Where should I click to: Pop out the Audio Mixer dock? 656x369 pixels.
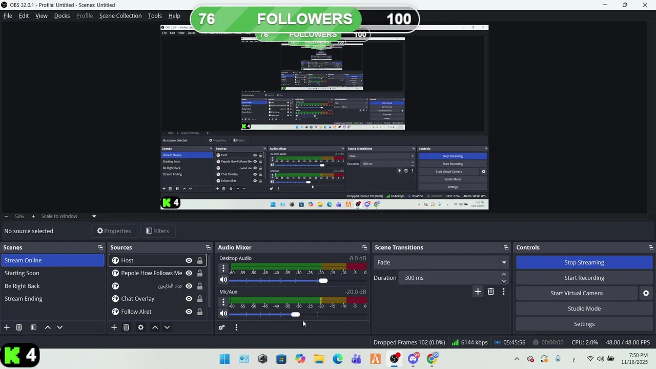coord(364,248)
